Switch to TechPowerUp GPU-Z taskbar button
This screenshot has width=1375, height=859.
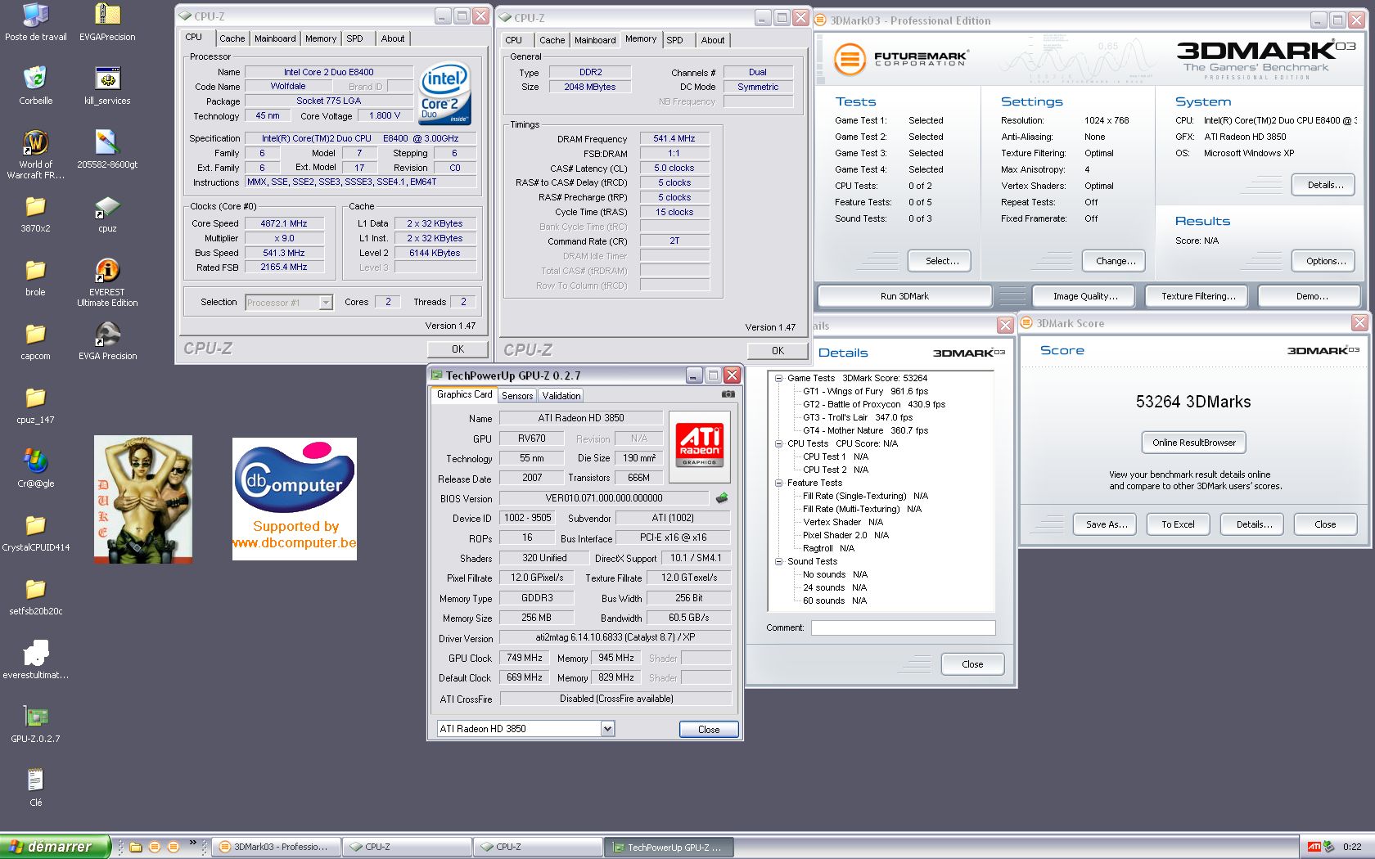click(669, 847)
